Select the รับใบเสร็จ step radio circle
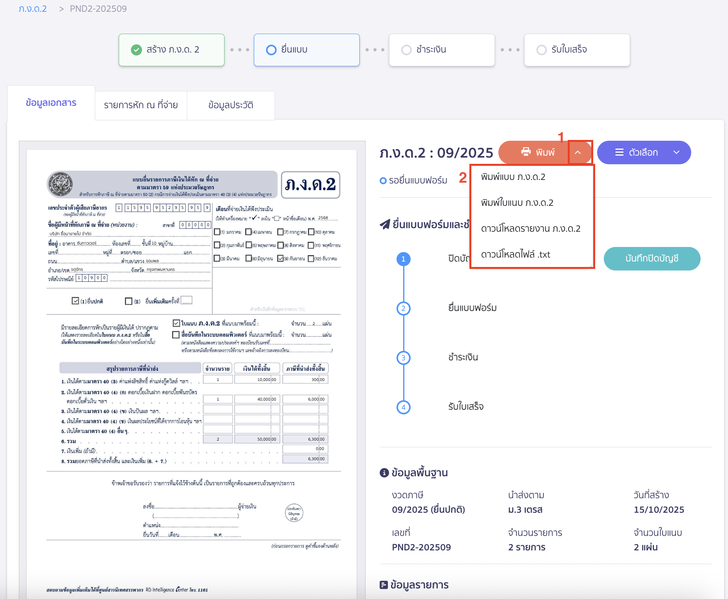728x599 pixels. click(541, 50)
